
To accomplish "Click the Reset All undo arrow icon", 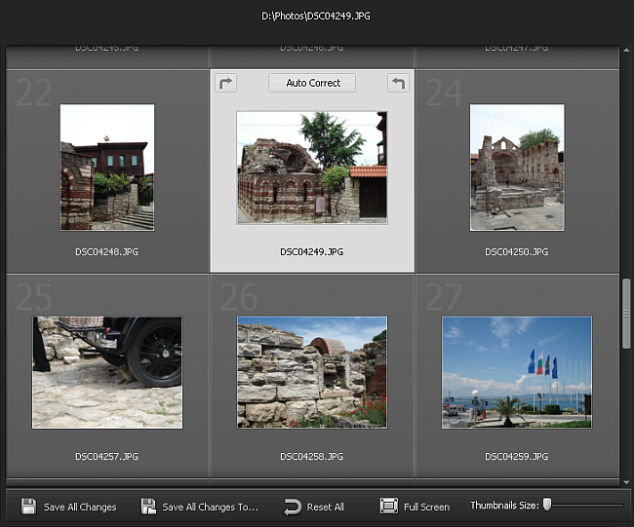I will 293,507.
